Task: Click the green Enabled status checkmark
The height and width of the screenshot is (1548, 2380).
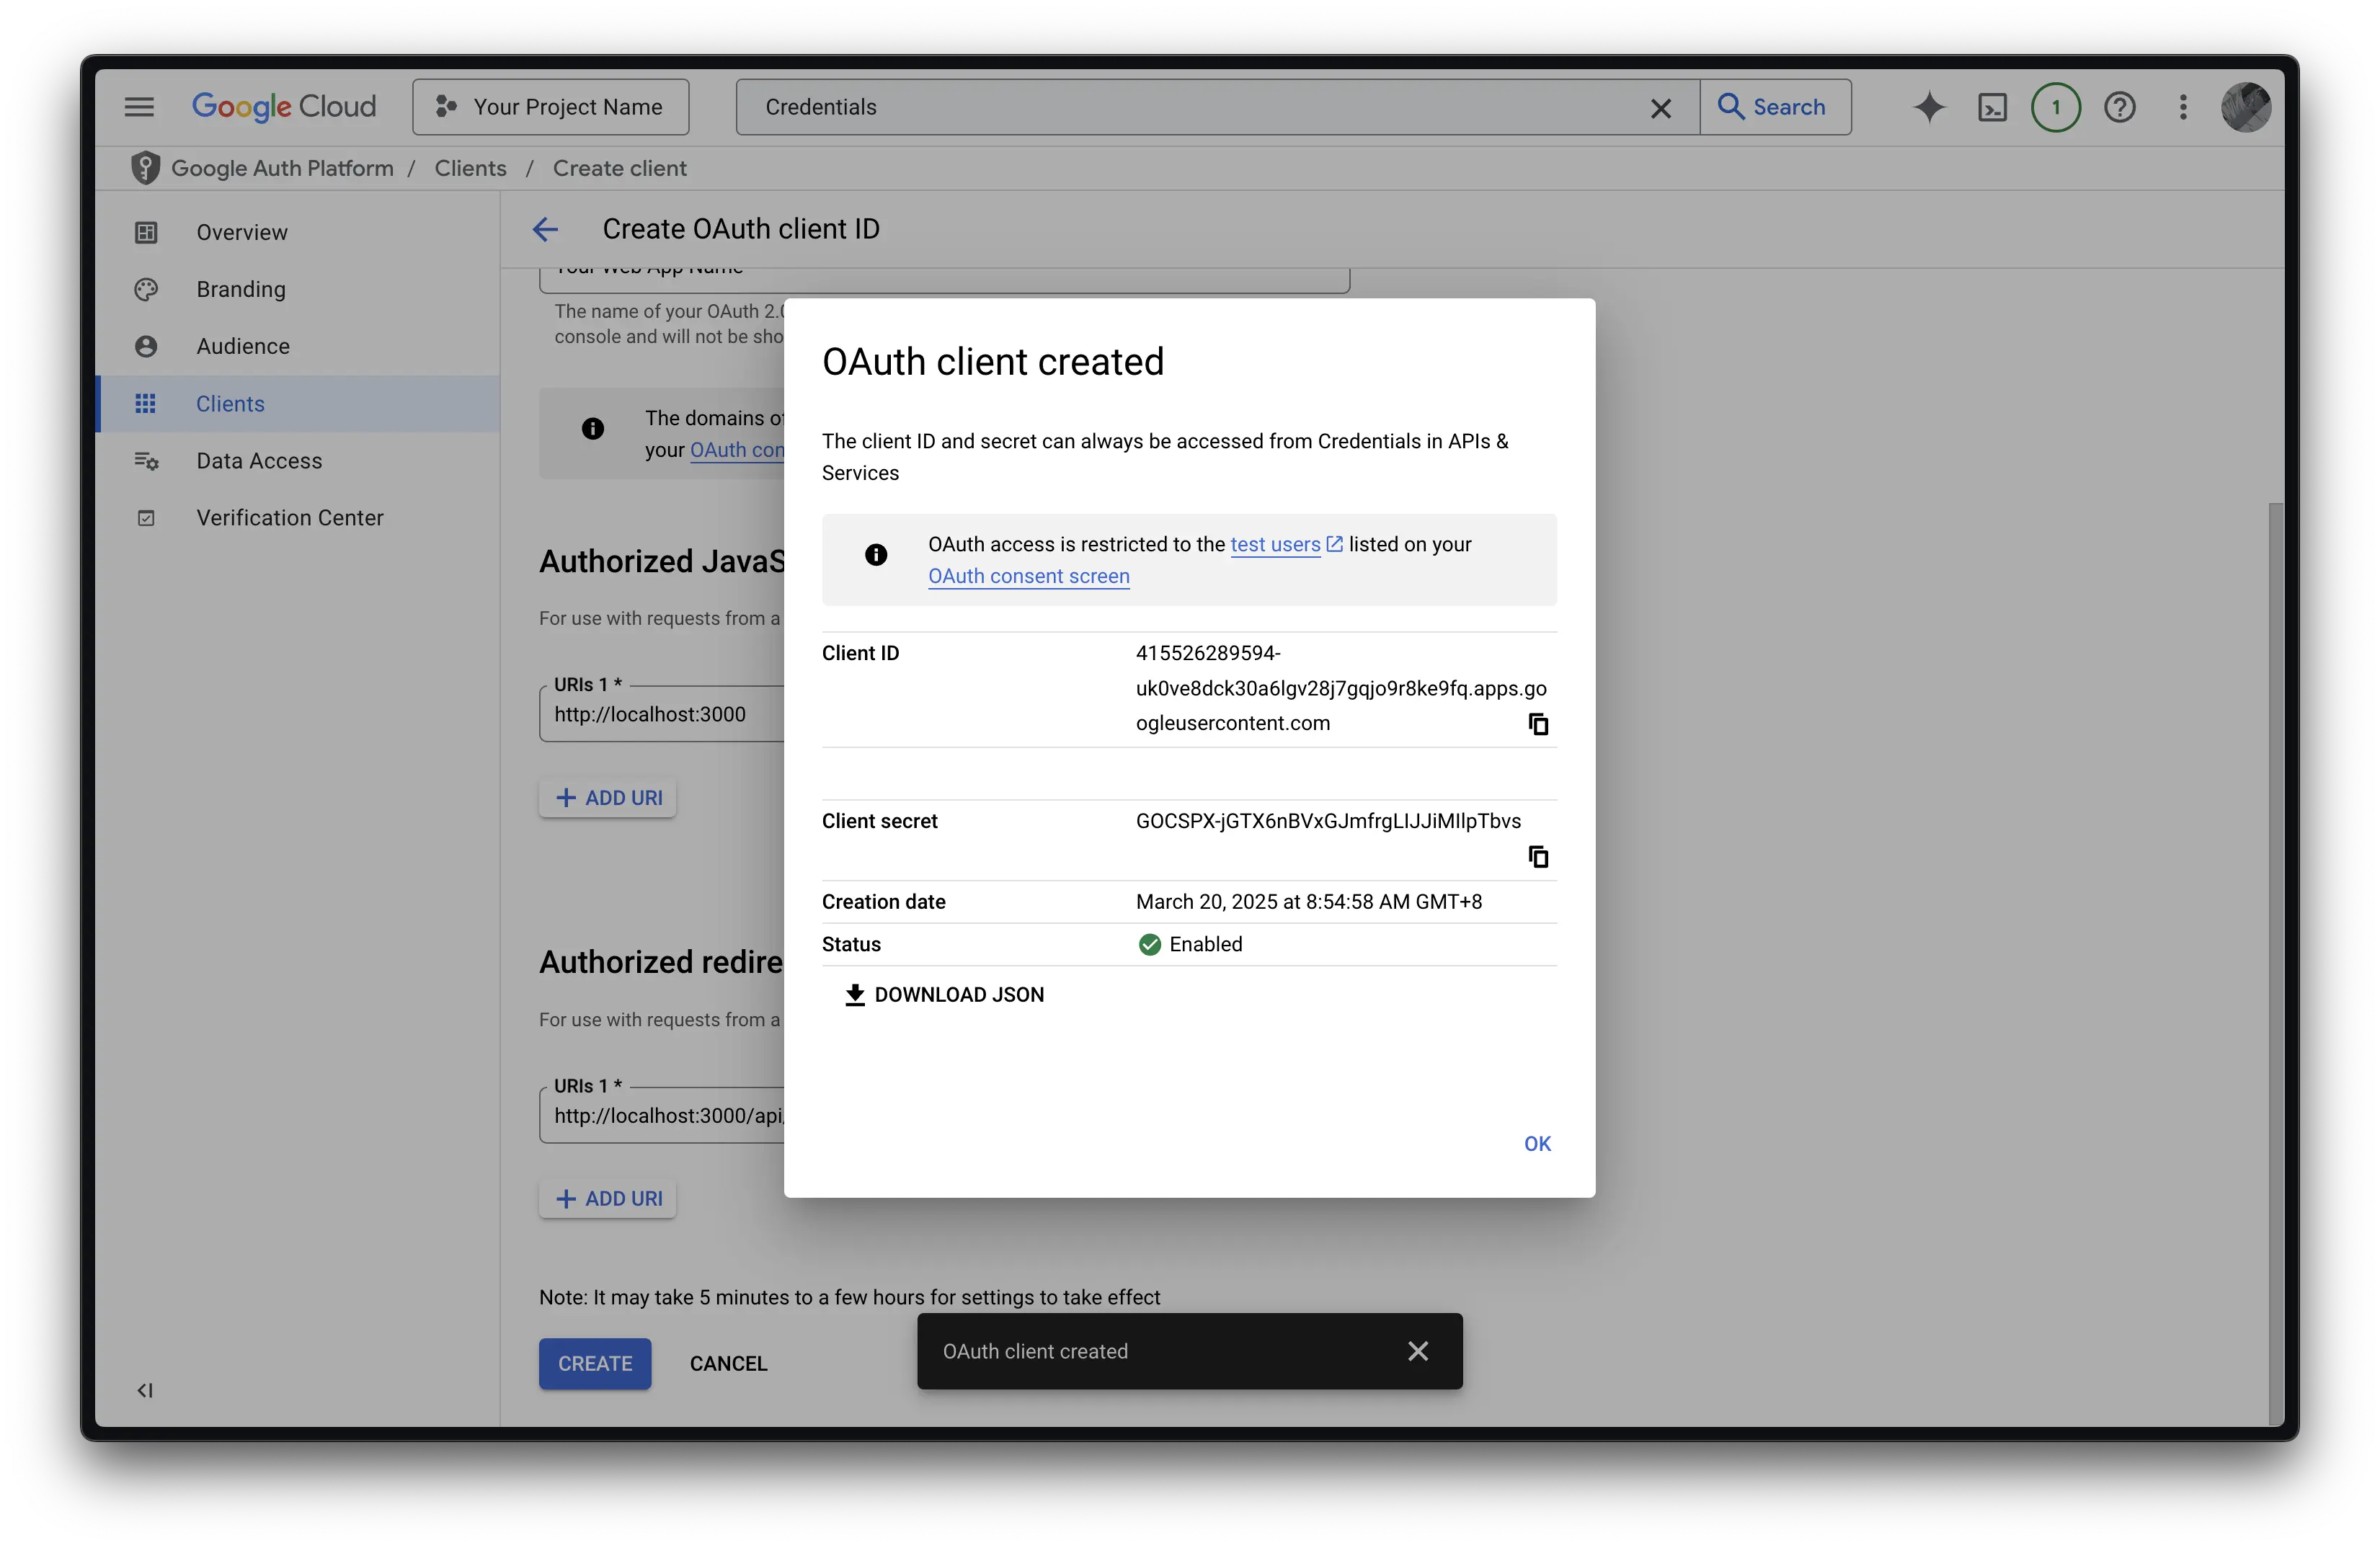Action: coord(1149,945)
